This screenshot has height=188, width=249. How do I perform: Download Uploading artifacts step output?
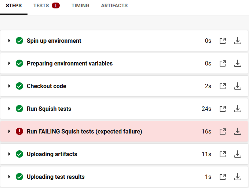click(238, 154)
